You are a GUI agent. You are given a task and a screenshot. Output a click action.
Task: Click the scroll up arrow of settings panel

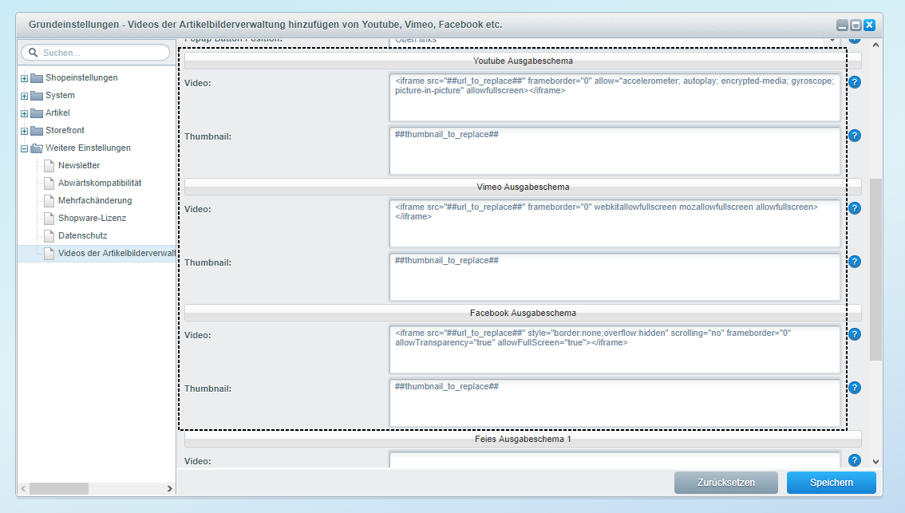(875, 45)
